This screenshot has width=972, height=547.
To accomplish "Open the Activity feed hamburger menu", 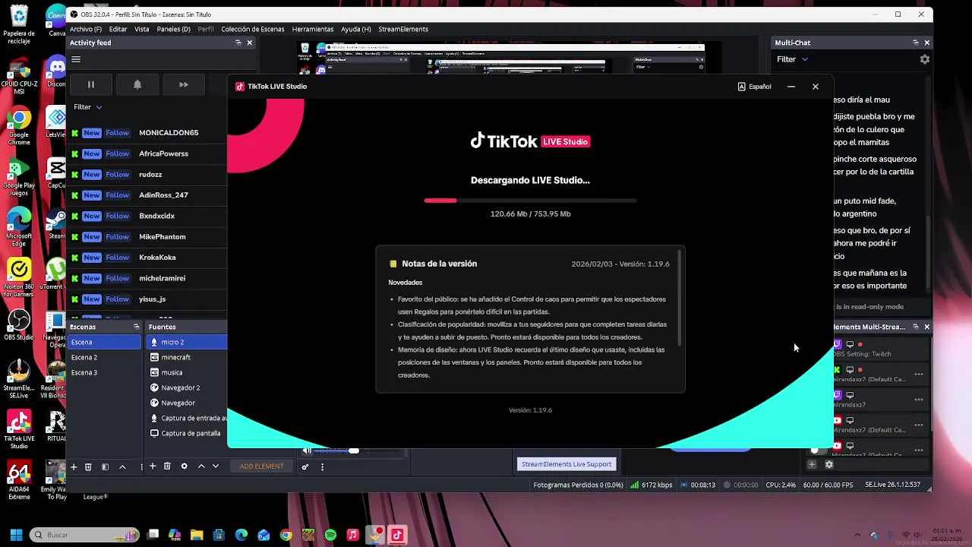I will [x=76, y=59].
